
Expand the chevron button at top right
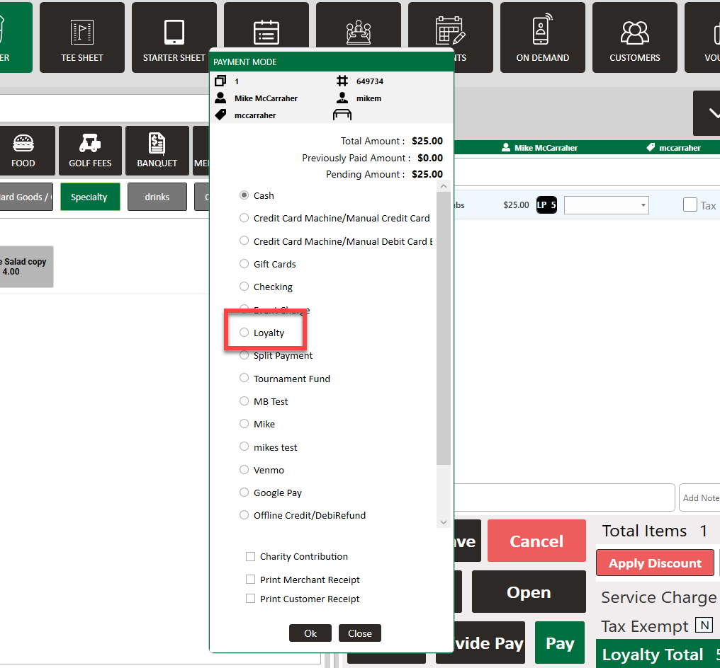click(709, 113)
